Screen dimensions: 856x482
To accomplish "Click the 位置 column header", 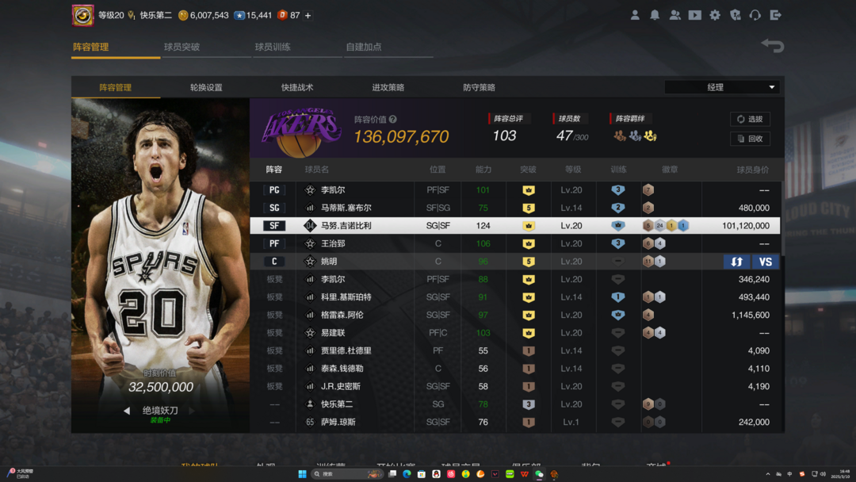I will 438,170.
